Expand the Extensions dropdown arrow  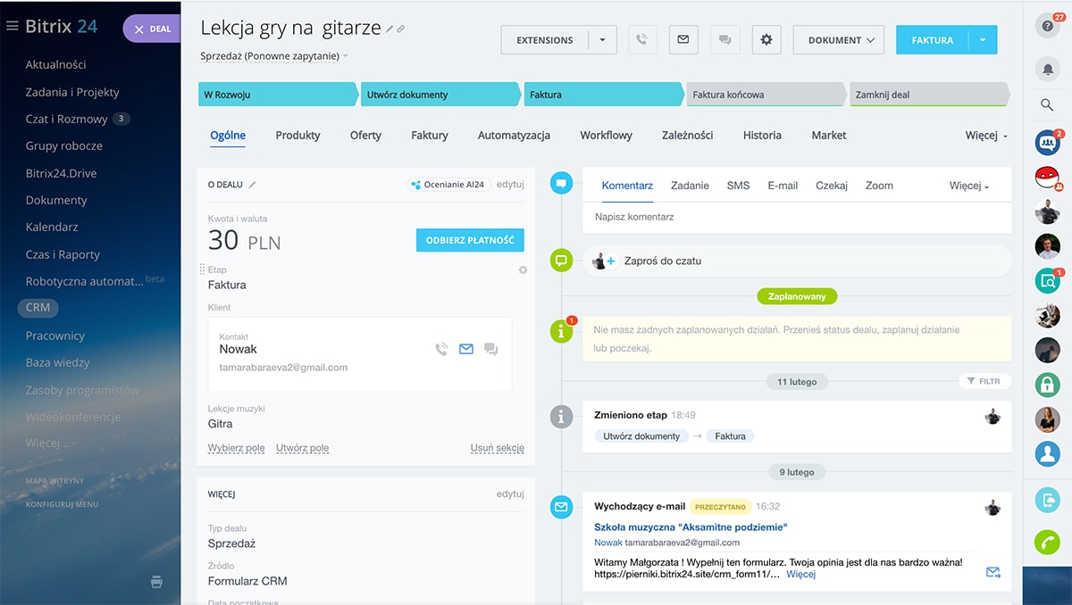coord(602,40)
